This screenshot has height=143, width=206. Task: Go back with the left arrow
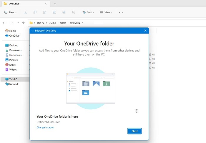(x=4, y=23)
